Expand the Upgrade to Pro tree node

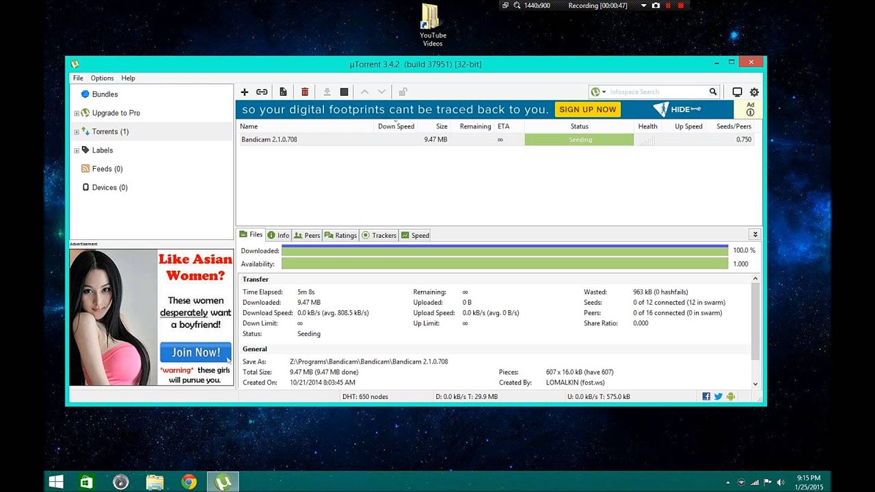(x=77, y=113)
